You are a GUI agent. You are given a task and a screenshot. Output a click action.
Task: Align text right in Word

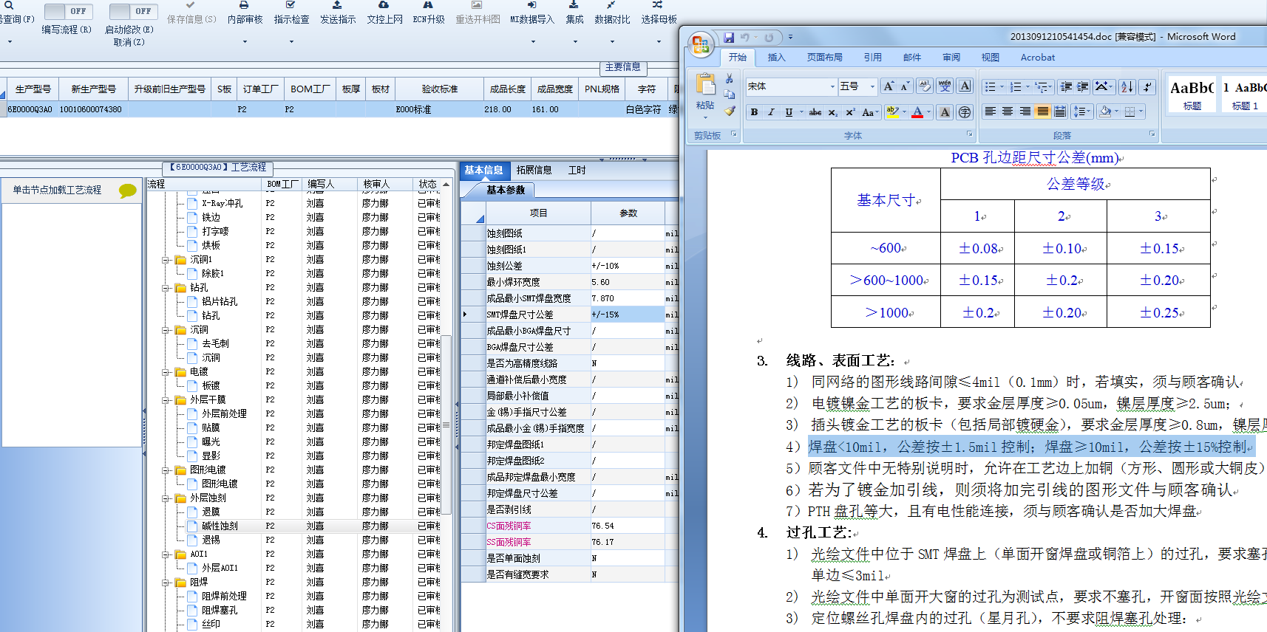(x=1025, y=112)
